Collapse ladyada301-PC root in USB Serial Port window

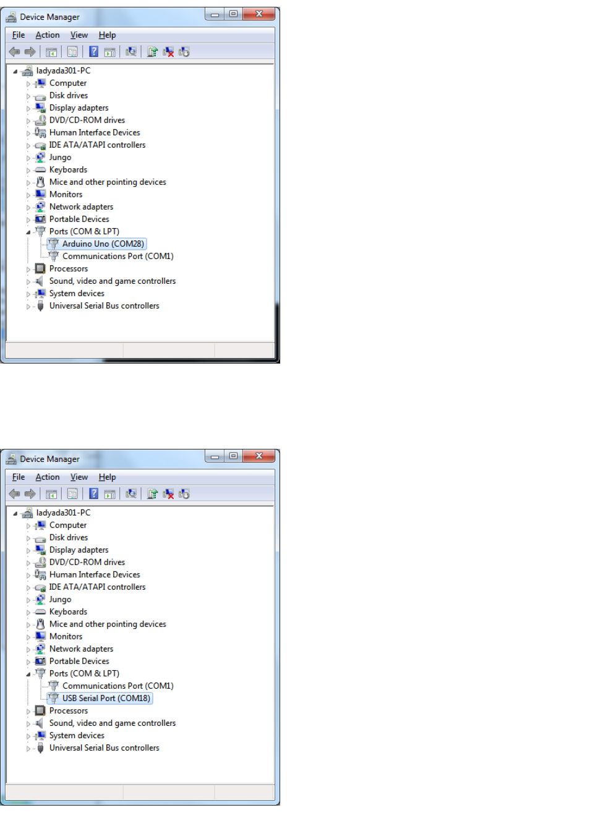[x=15, y=513]
